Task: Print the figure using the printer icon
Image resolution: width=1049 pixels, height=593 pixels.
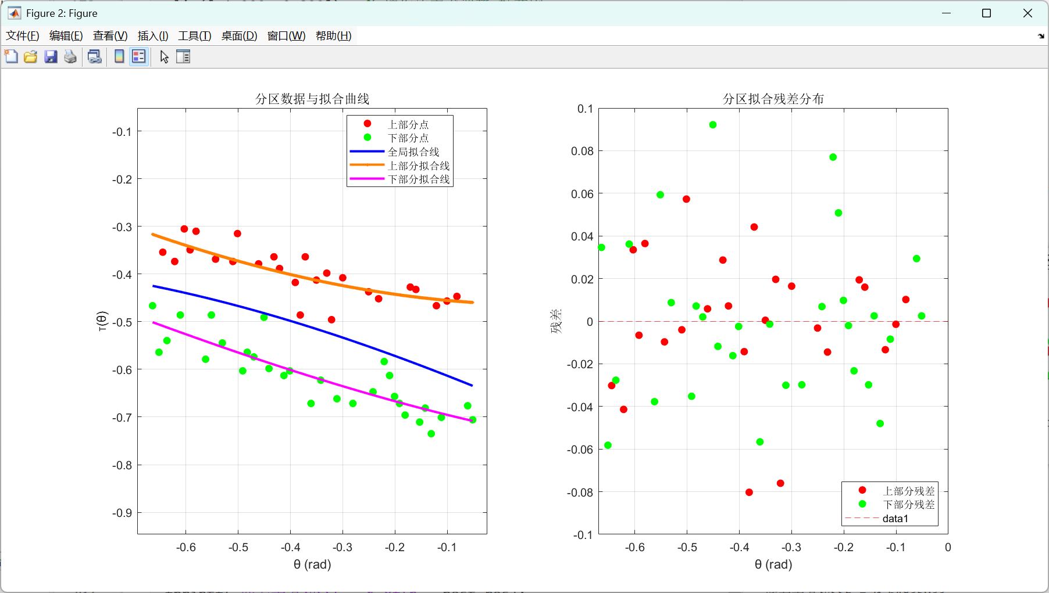Action: point(70,56)
